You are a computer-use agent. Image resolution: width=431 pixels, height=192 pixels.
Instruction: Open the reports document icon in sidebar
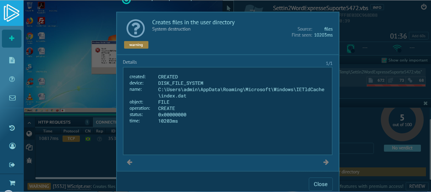12,60
